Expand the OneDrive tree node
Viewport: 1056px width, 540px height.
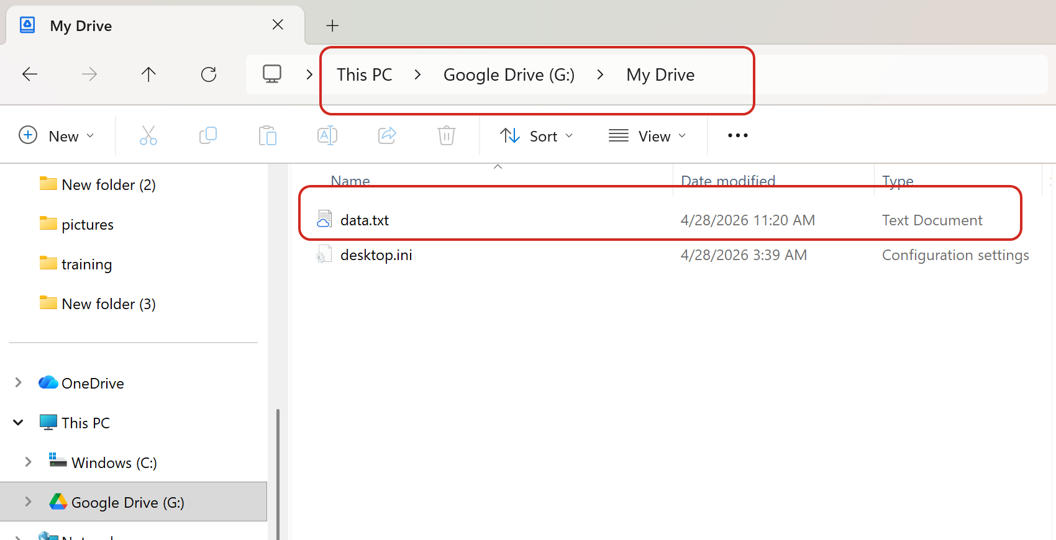click(x=19, y=383)
